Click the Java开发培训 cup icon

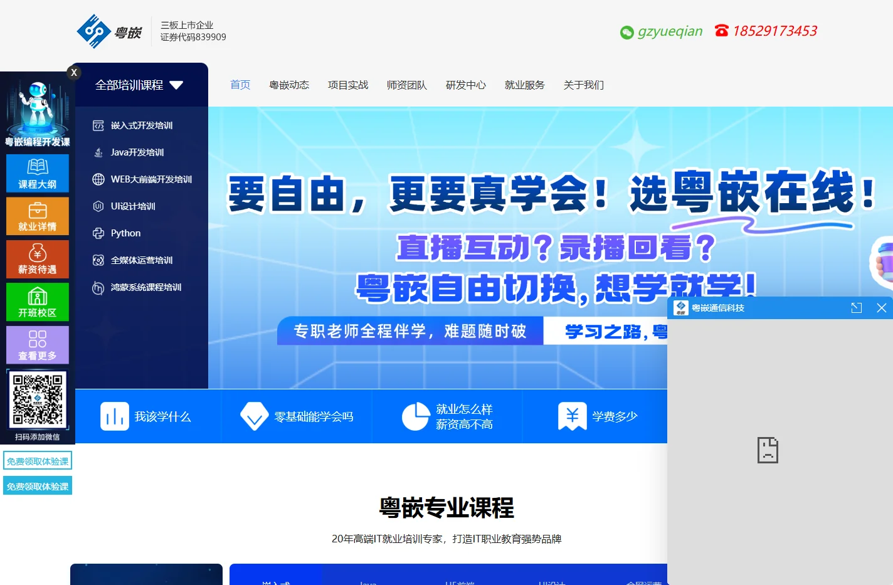[98, 152]
